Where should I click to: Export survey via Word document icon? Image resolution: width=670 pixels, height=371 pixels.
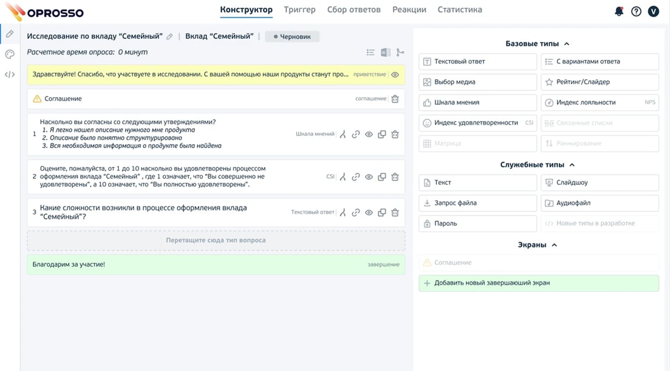[385, 52]
